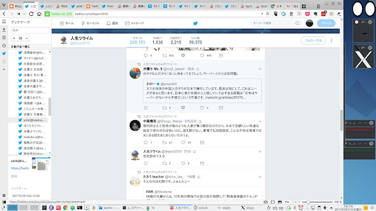
Task: Open the Pocket extension icon
Action: (x=307, y=14)
